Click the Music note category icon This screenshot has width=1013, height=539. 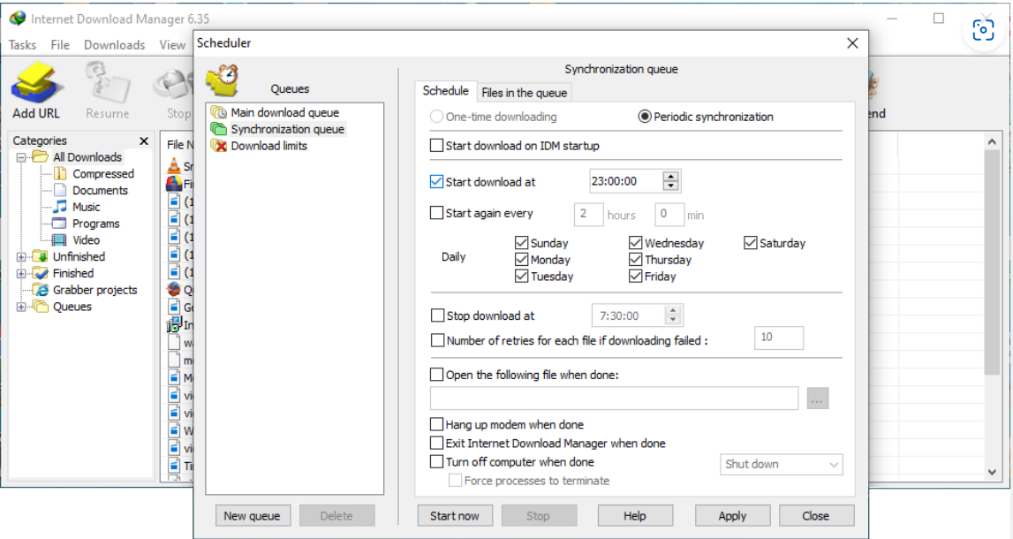60,207
